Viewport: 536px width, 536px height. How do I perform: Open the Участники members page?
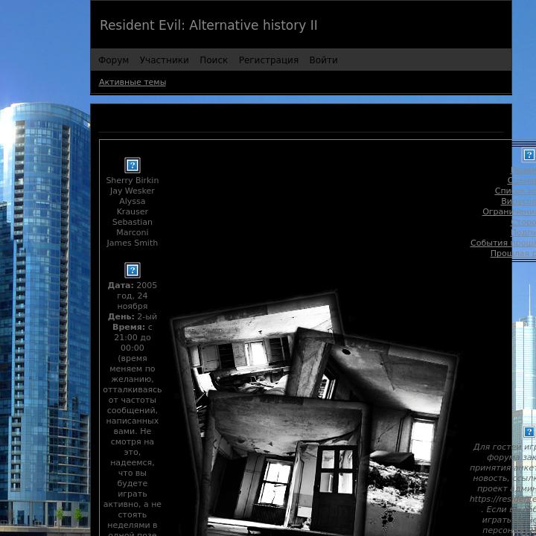(164, 60)
